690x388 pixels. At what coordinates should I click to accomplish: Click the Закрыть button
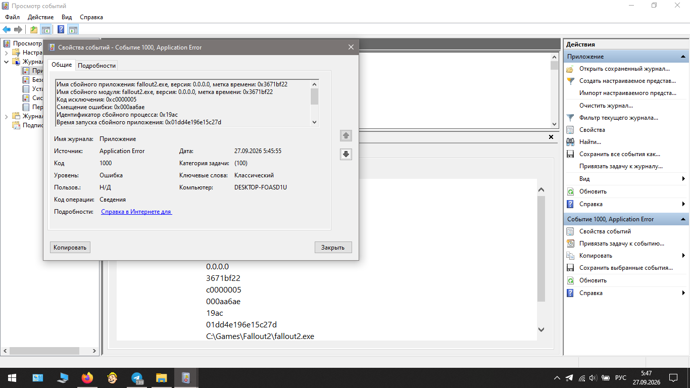(x=333, y=247)
